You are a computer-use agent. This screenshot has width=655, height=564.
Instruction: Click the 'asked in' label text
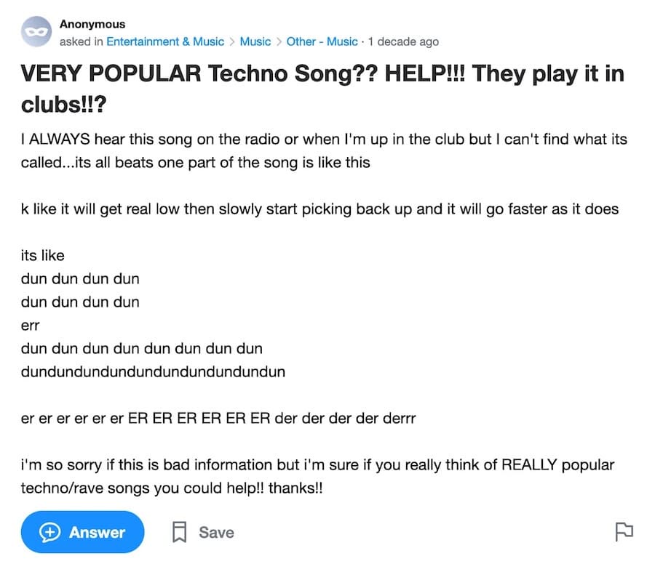[x=81, y=41]
